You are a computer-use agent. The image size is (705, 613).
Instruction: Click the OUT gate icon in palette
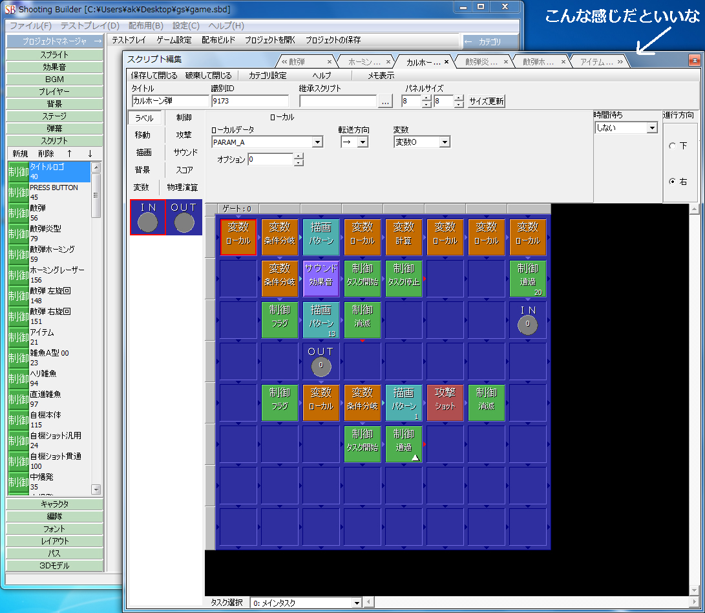(x=184, y=217)
